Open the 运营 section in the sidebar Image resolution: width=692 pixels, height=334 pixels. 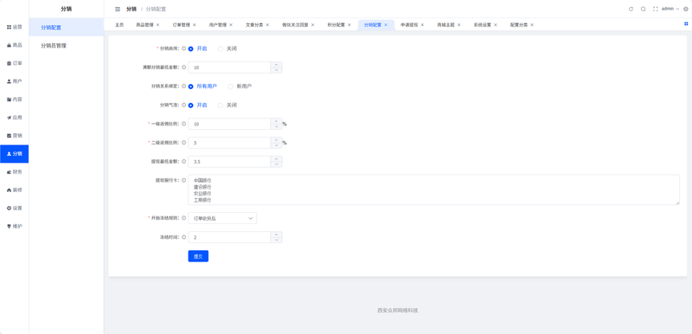[14, 27]
